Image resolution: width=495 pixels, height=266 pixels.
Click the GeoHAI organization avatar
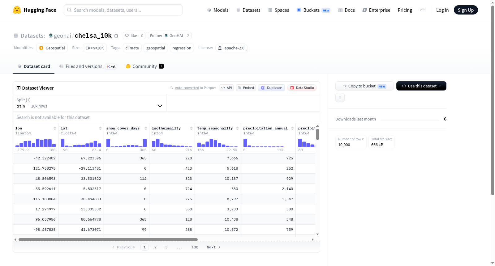[x=166, y=36]
